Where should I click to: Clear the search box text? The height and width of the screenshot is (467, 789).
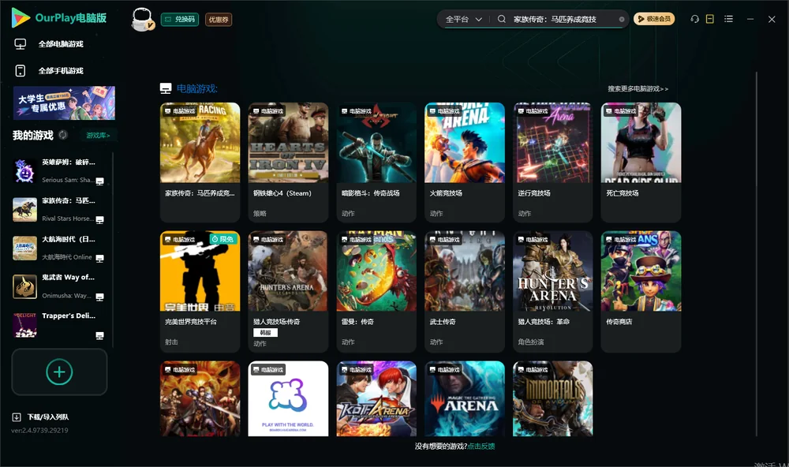click(x=622, y=20)
